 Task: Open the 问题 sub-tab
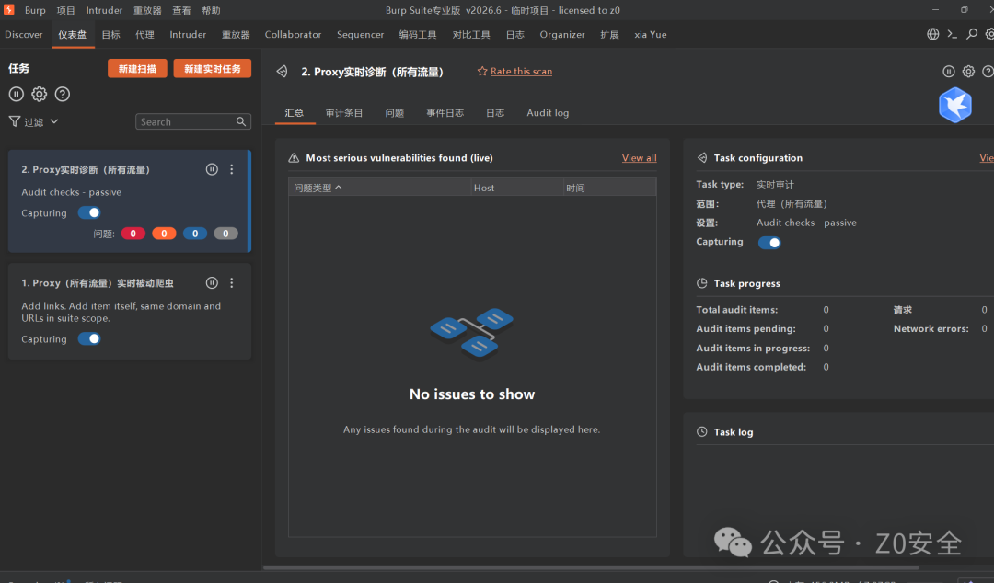point(394,113)
